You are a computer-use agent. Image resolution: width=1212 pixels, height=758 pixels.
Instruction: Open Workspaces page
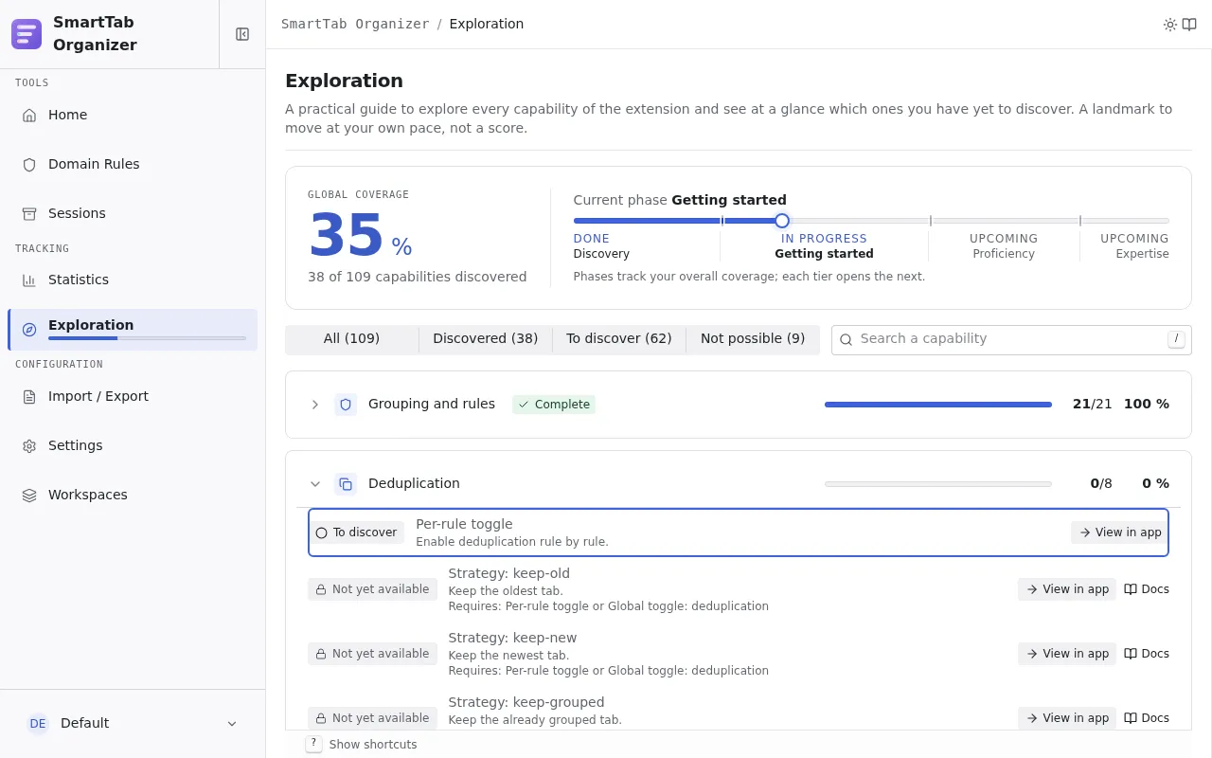click(133, 496)
